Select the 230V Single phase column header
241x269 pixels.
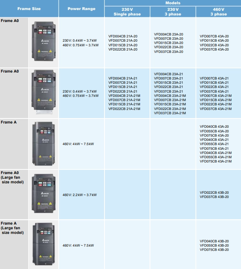pos(127,12)
